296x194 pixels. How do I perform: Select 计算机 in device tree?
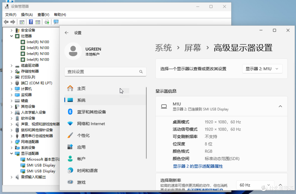click(x=26, y=89)
